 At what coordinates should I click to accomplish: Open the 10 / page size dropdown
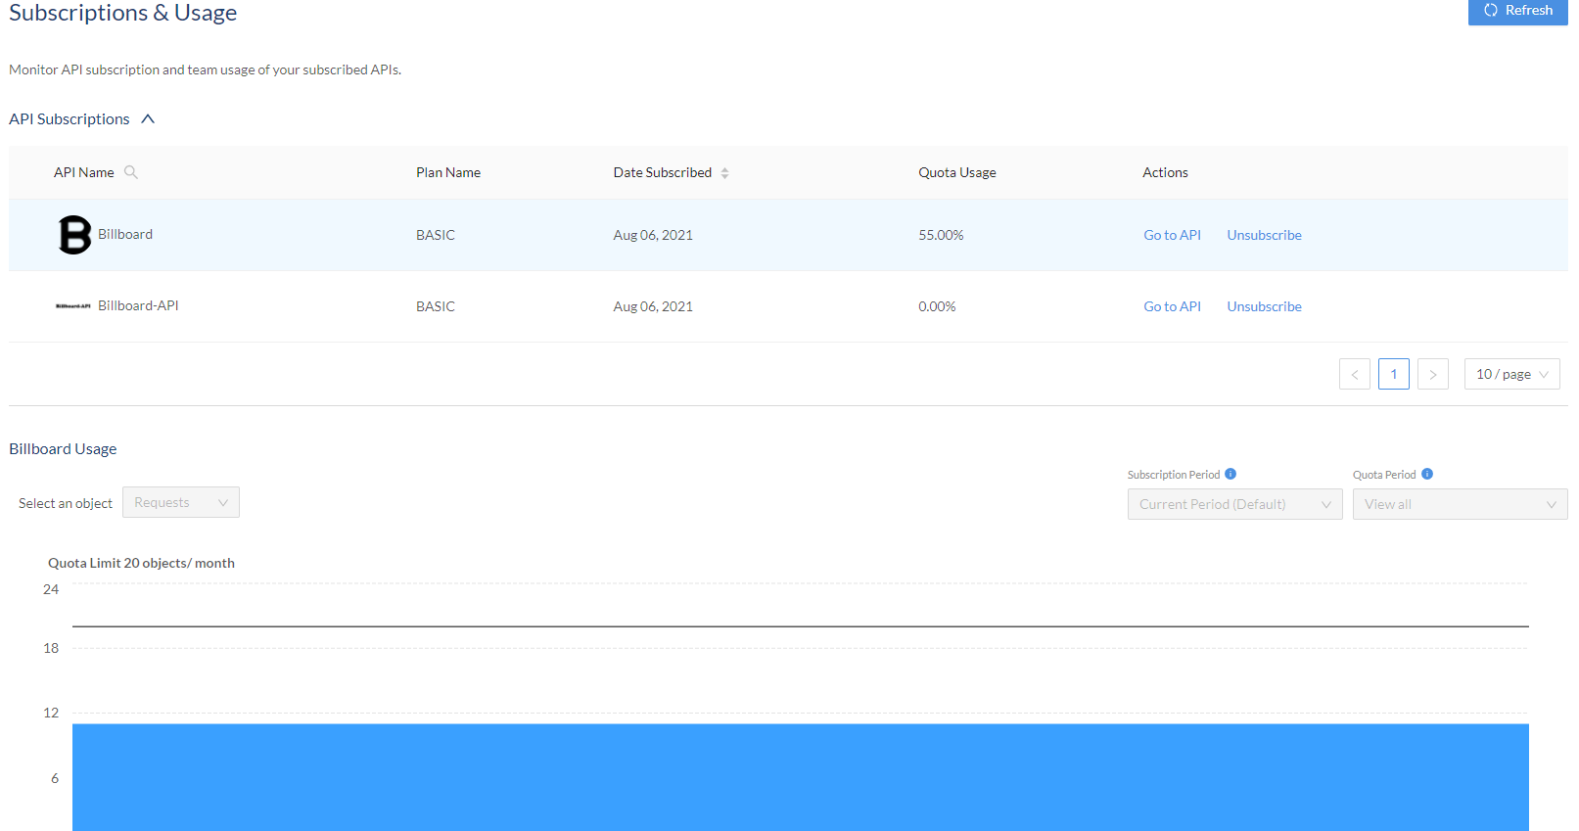1512,374
